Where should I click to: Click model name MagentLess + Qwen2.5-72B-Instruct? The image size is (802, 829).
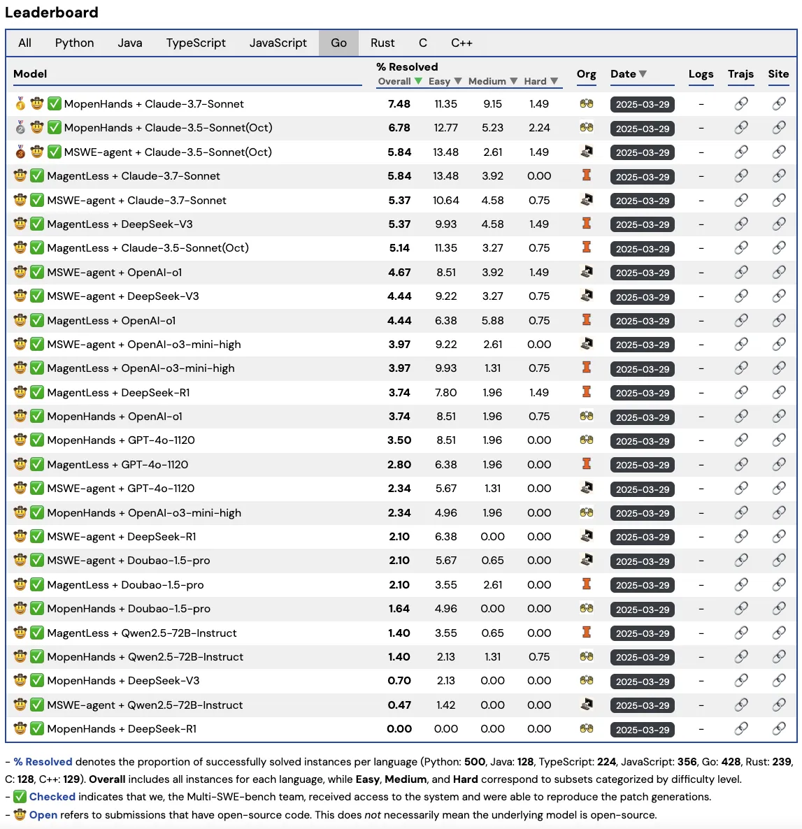tap(142, 633)
